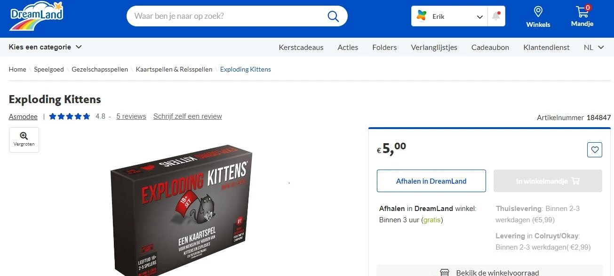Open the 5 reviews link
The width and height of the screenshot is (614, 276).
click(131, 116)
